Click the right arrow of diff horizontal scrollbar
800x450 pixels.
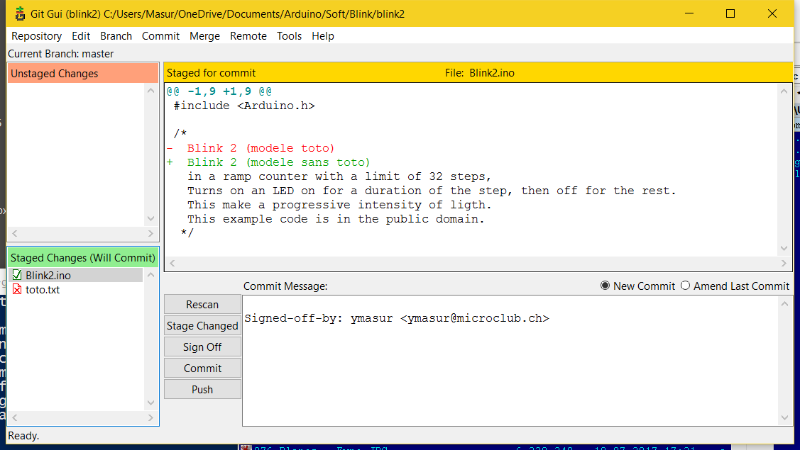[x=784, y=263]
